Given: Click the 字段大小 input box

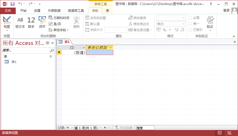Looking at the screenshot, I should point(116,30).
